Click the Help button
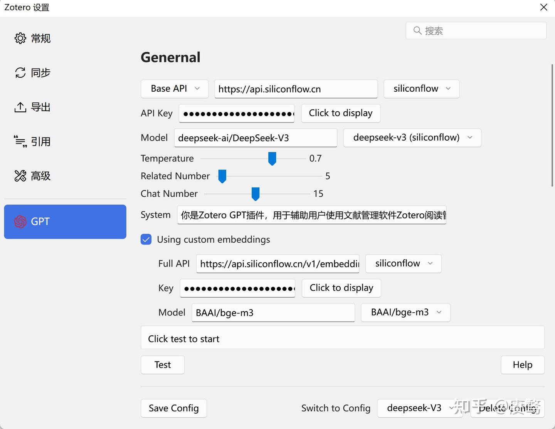 point(522,365)
